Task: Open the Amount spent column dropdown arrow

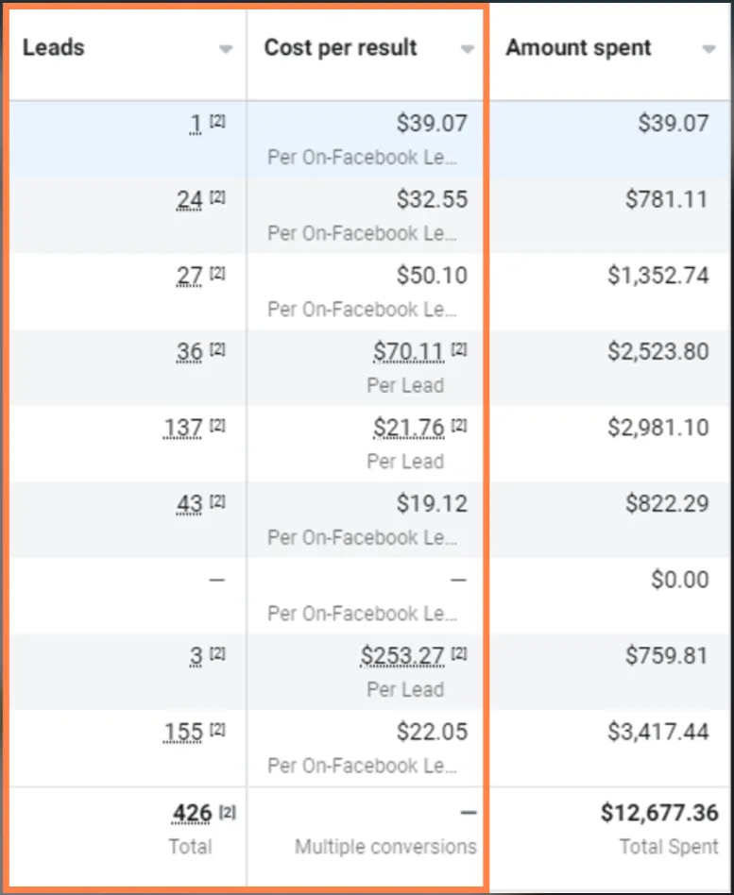Action: [708, 50]
